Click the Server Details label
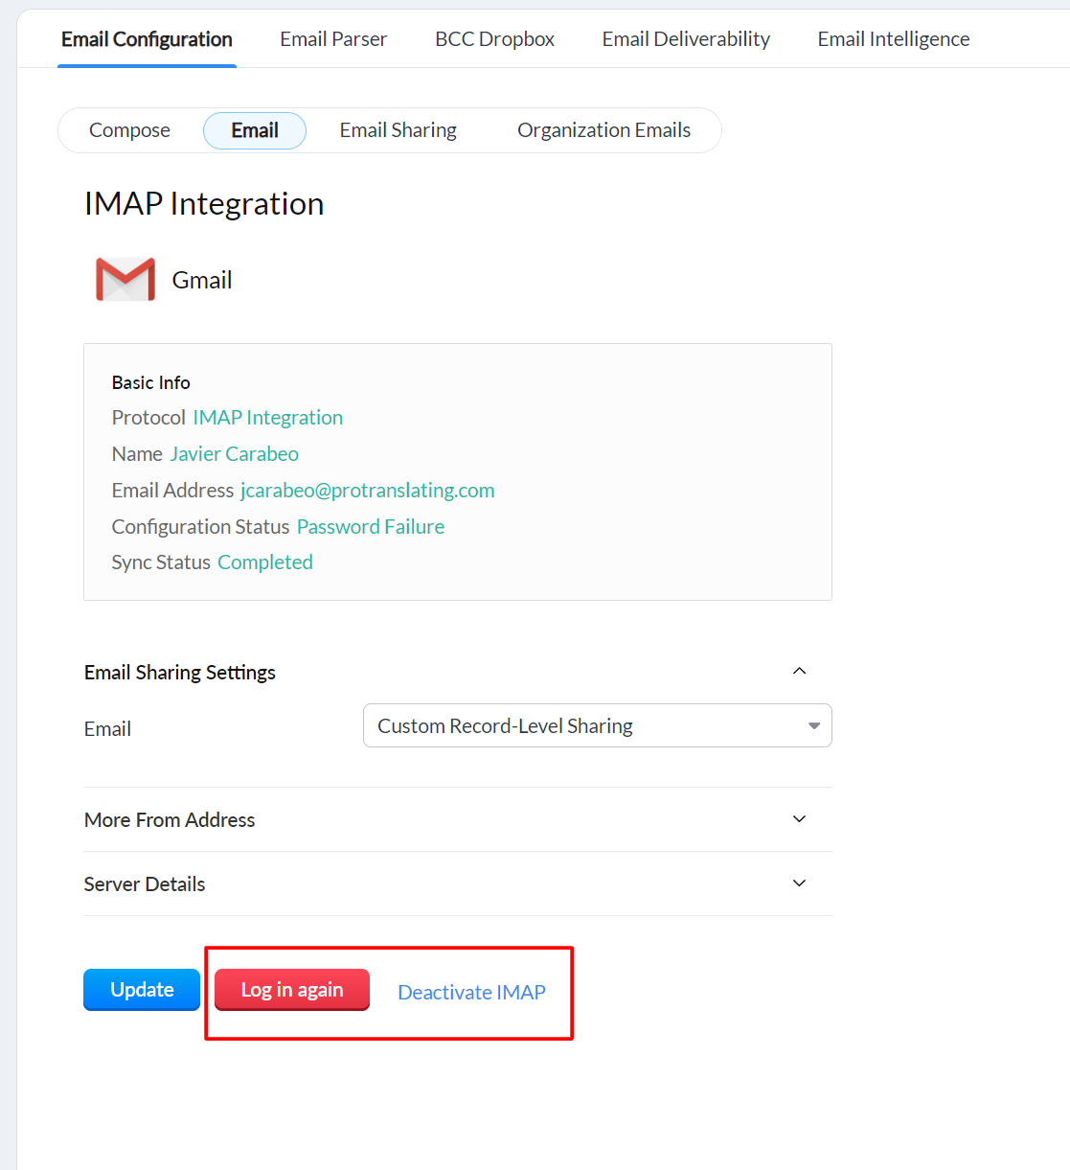Screen dimensions: 1070x1170 (145, 884)
